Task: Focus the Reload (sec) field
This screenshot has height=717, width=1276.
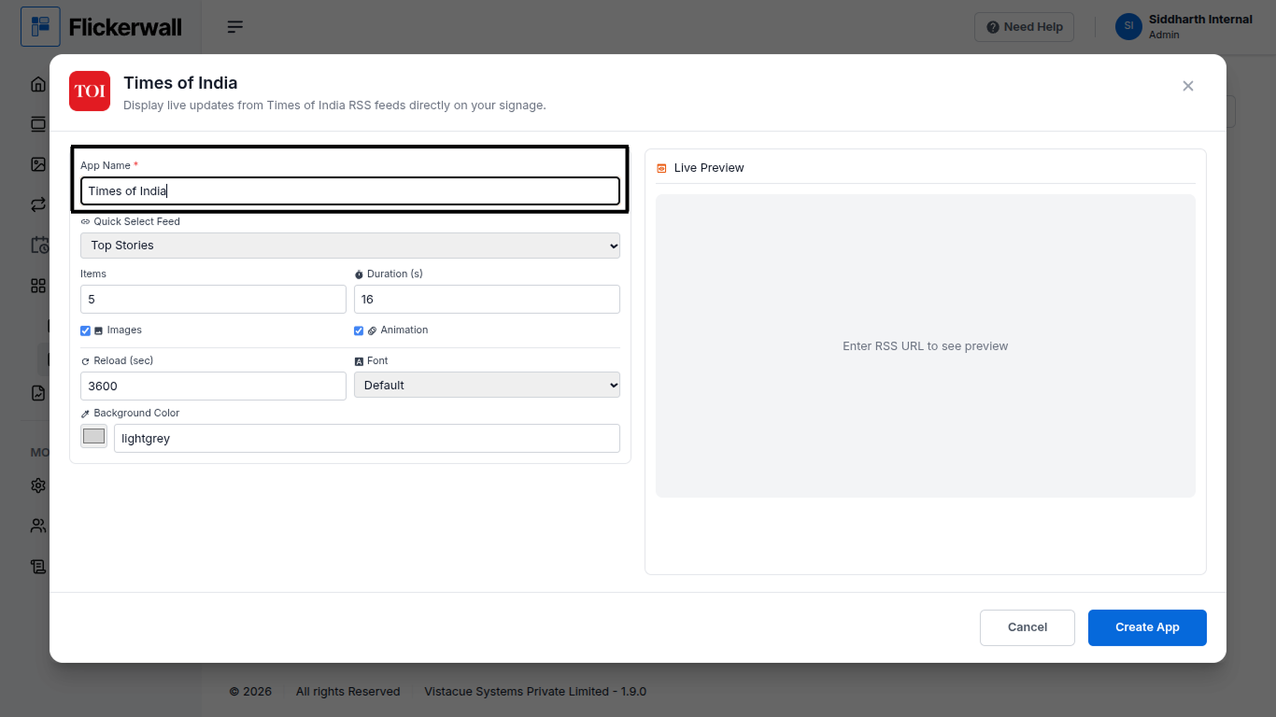Action: pyautogui.click(x=213, y=386)
